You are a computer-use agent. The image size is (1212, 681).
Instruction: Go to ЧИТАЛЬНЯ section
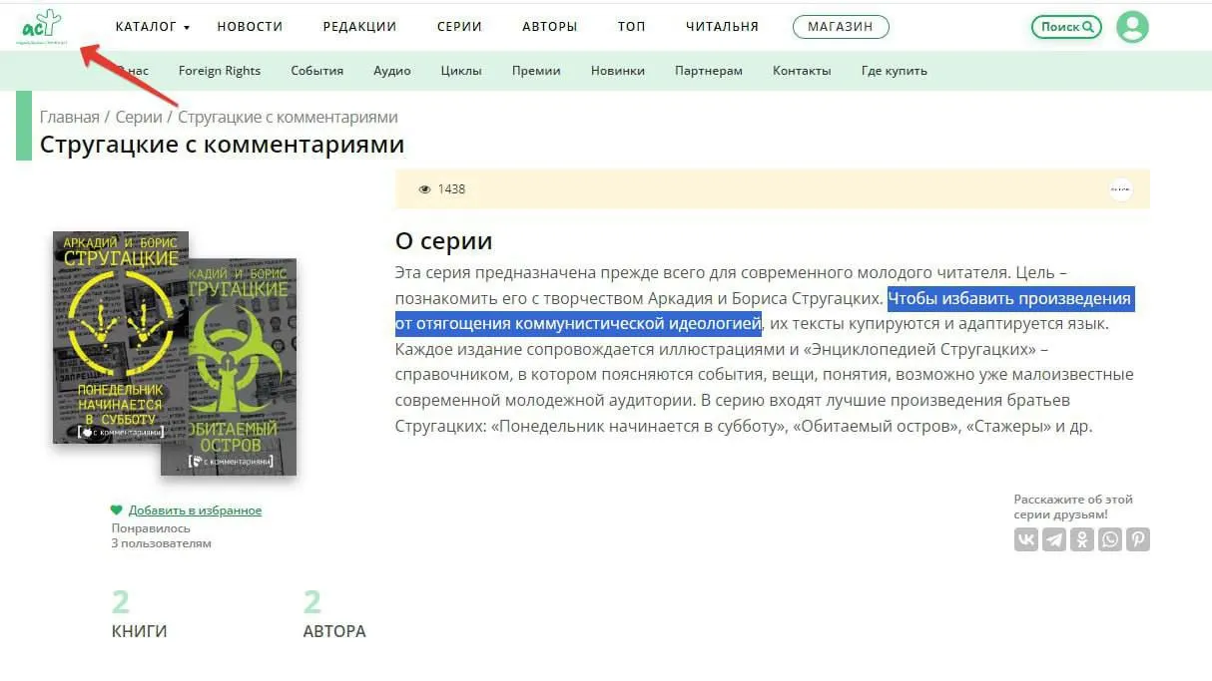click(x=721, y=27)
